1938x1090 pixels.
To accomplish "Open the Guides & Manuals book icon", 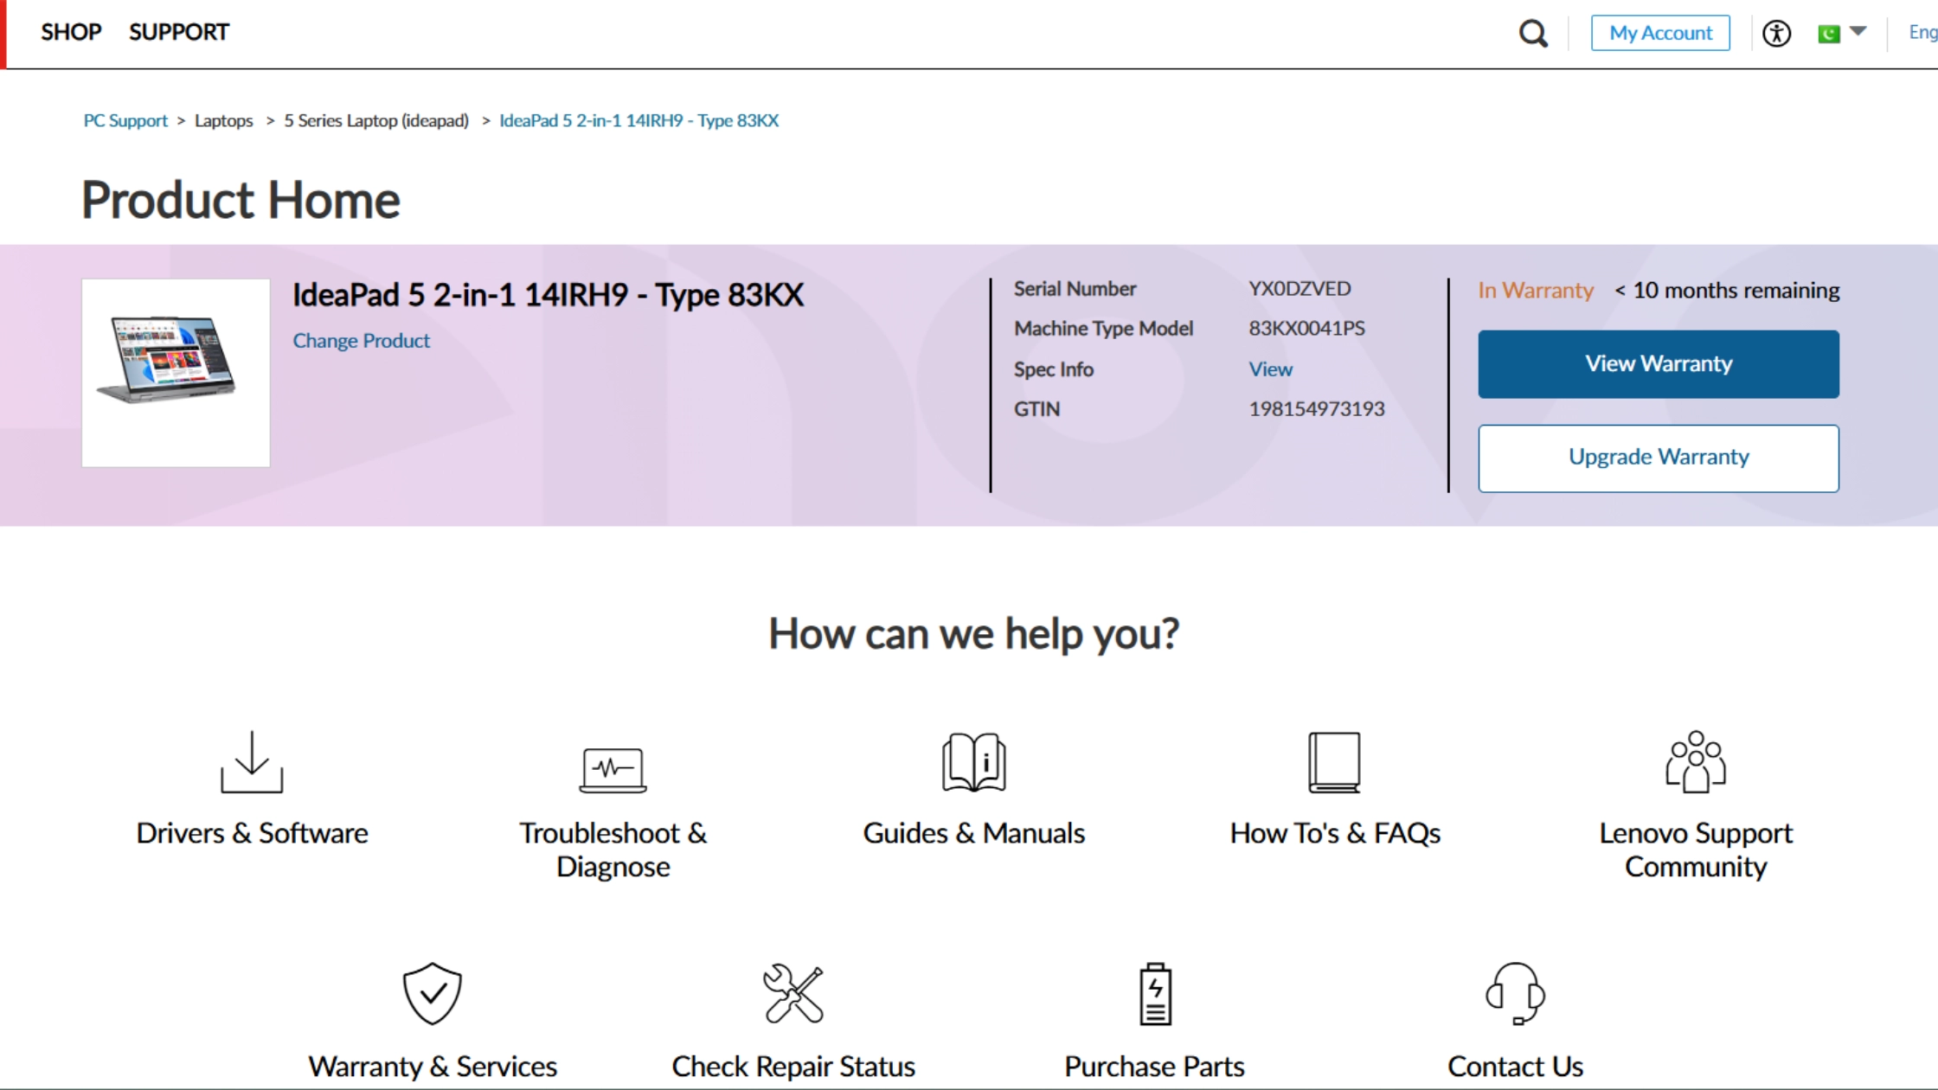I will tap(973, 762).
